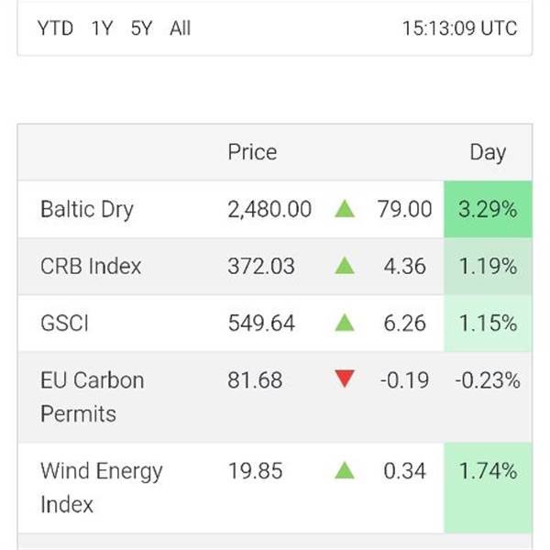Open the EU Carbon Permits link

tap(92, 396)
